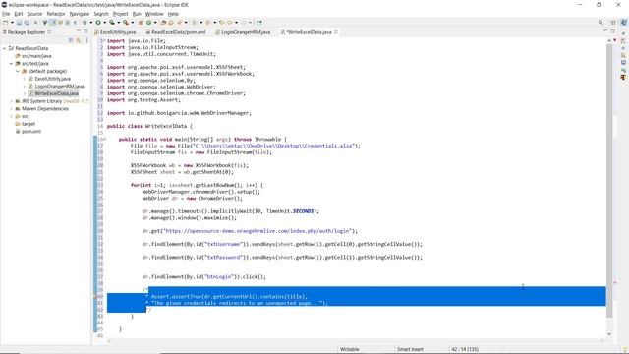Run with Coverage from the toolbar
The width and height of the screenshot is (629, 354).
click(111, 23)
